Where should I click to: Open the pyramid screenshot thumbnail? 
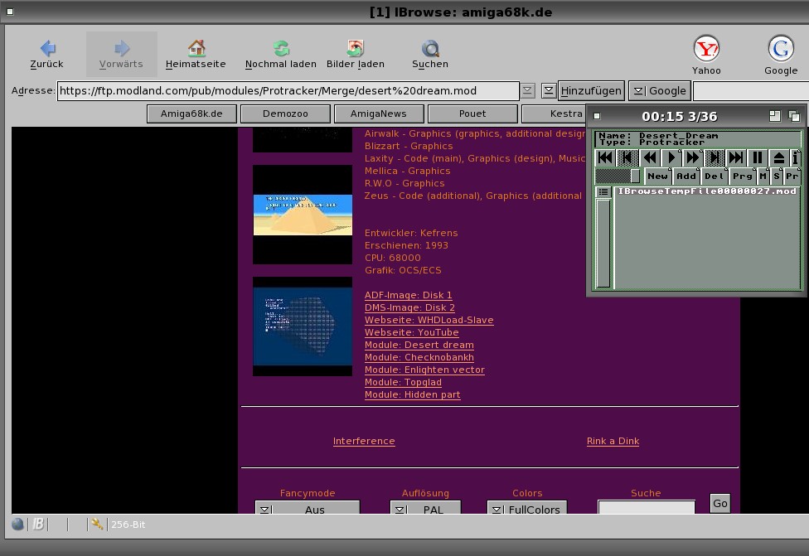coord(303,215)
